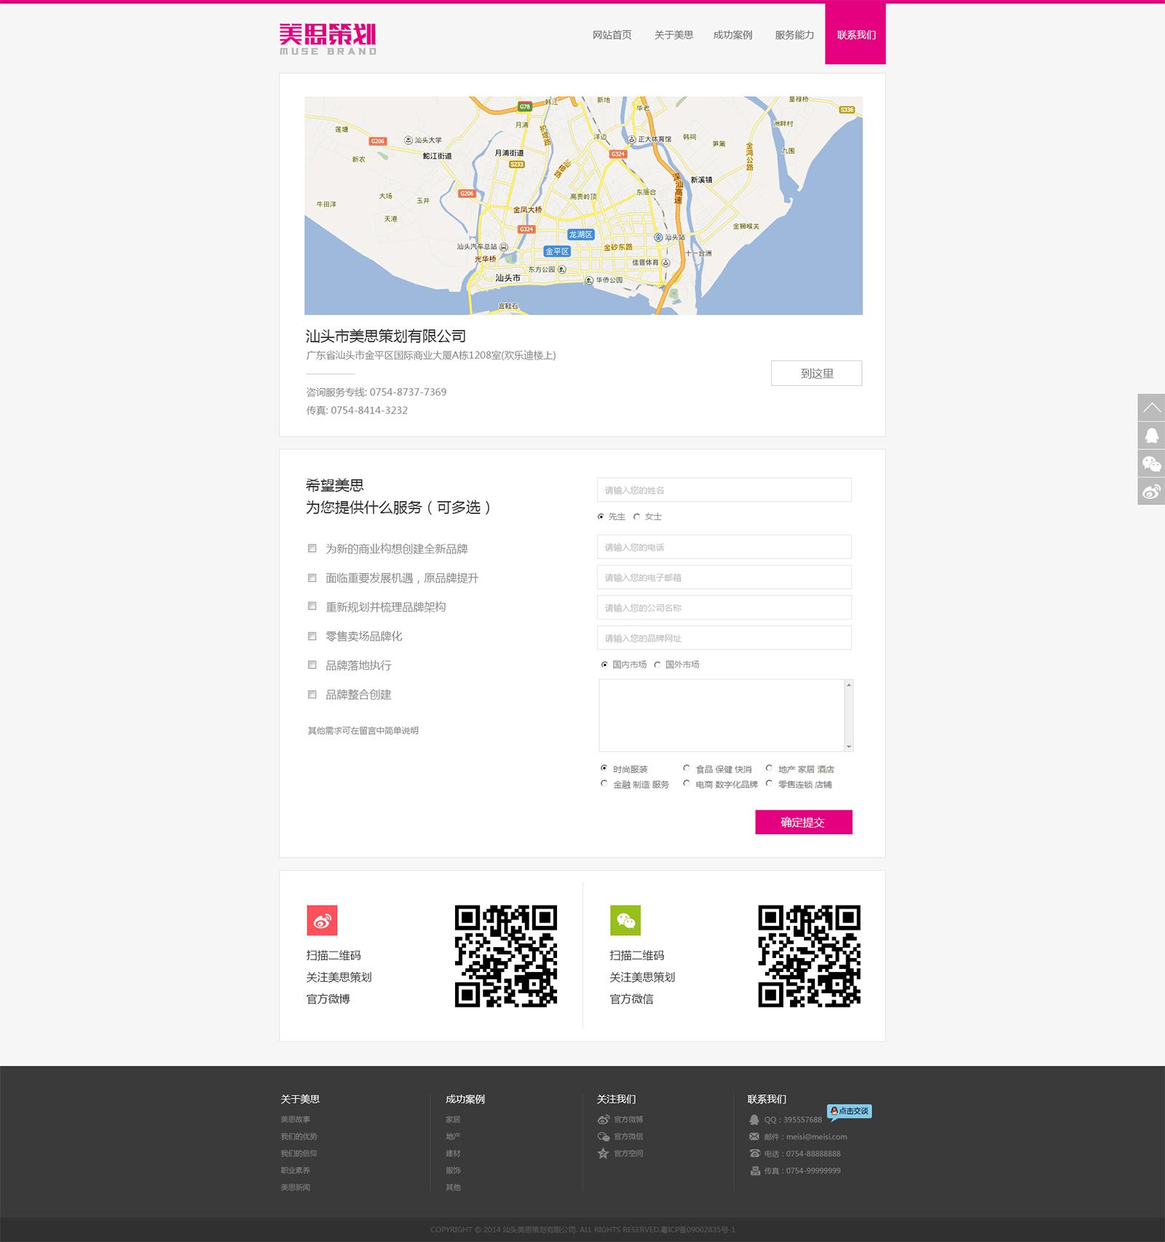The height and width of the screenshot is (1242, 1165).
Task: Check 为新的商业构想创建全新品牌 option
Action: click(312, 548)
